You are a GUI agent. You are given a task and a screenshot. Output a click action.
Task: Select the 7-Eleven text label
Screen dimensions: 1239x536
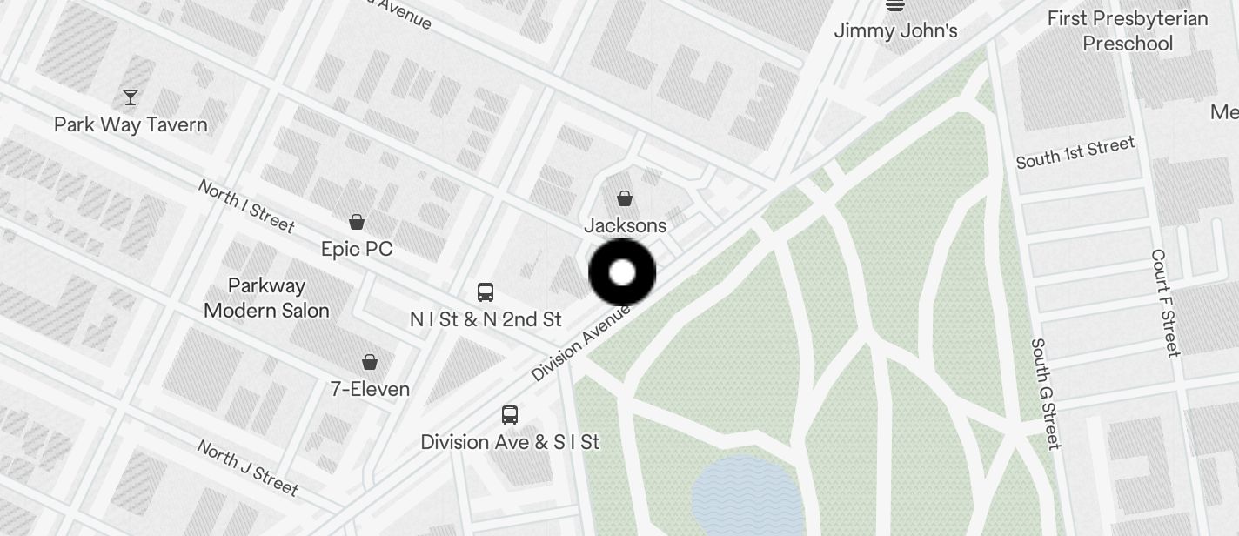tap(370, 389)
